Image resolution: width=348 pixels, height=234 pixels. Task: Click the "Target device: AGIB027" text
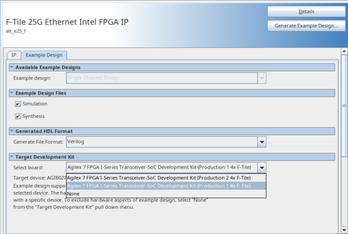coord(40,178)
